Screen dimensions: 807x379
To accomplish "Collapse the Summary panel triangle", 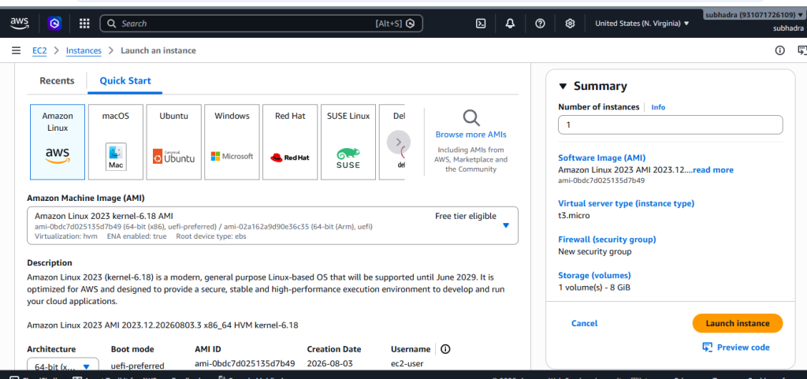I will pyautogui.click(x=563, y=86).
